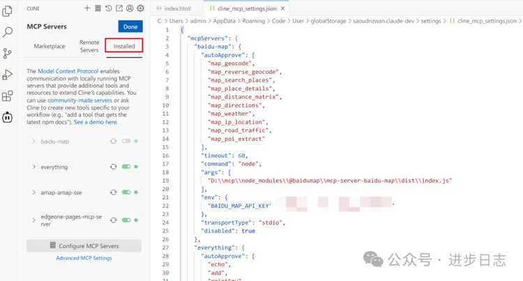The image size is (523, 281).
Task: Click line number 19 in gutter
Action: click(x=165, y=181)
